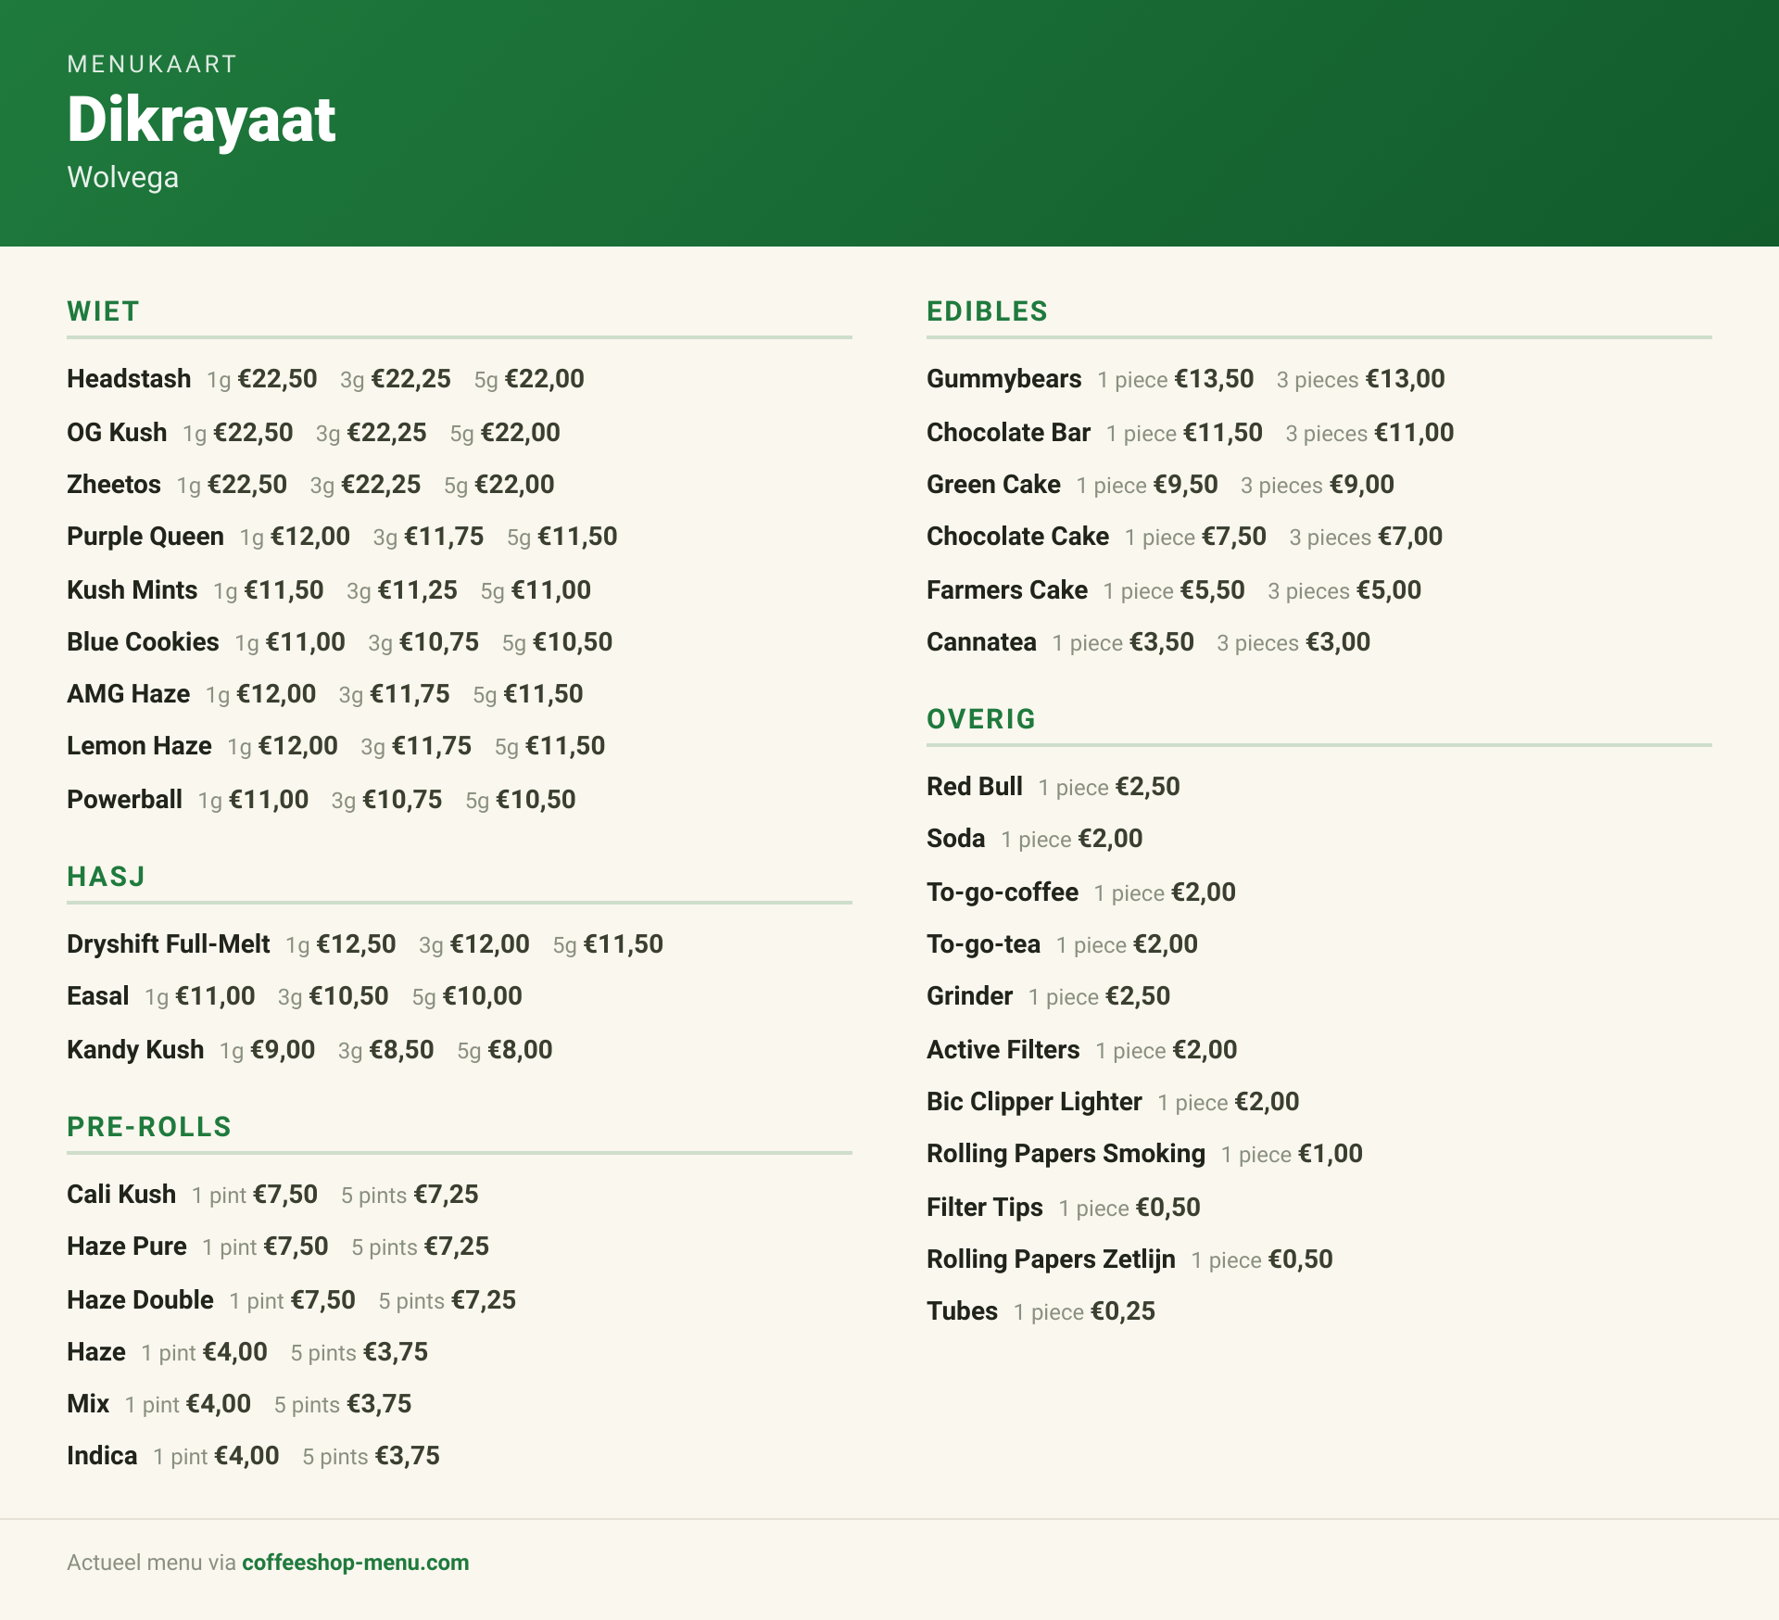This screenshot has height=1620, width=1779.
Task: Click the Zheetos item name
Action: point(114,485)
